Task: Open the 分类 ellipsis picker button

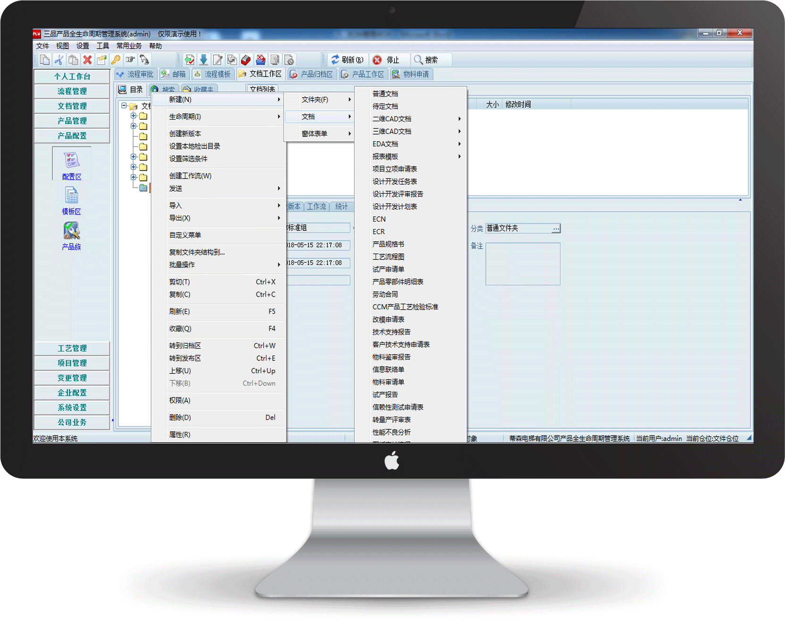Action: tap(556, 229)
